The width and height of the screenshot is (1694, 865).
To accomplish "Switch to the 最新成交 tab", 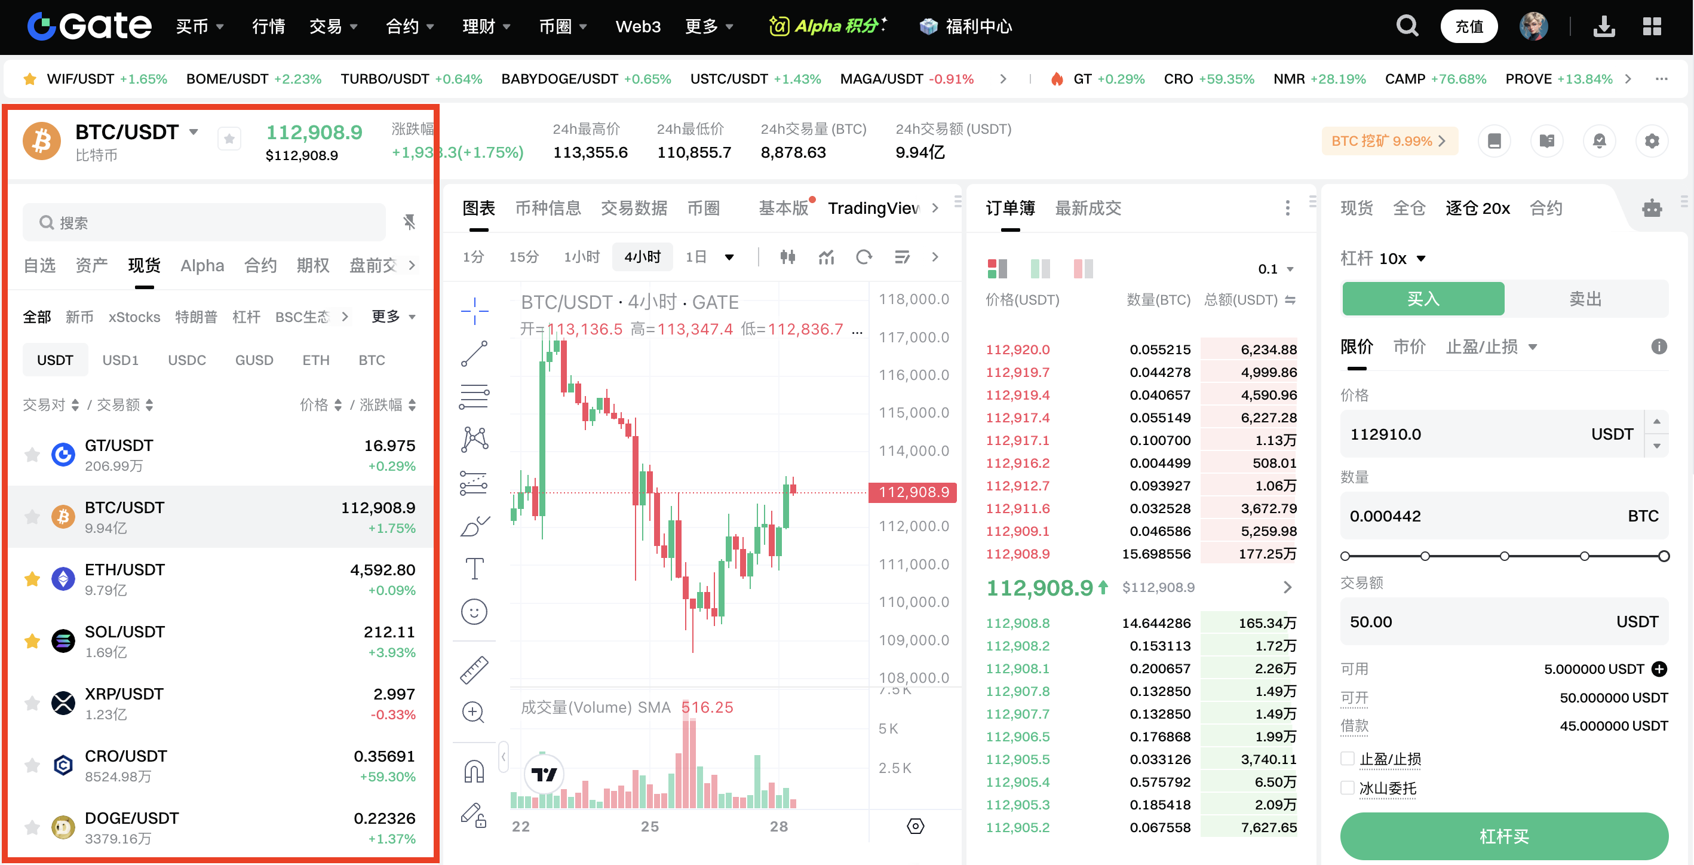I will [x=1088, y=208].
